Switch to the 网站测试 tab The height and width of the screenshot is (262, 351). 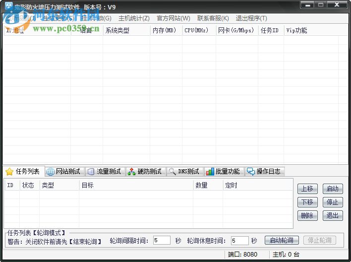[x=65, y=172]
